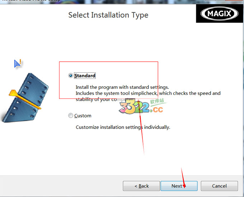Viewport: 244px width, 197px height.
Task: Click the 'Standard' option label
Action: tap(85, 76)
